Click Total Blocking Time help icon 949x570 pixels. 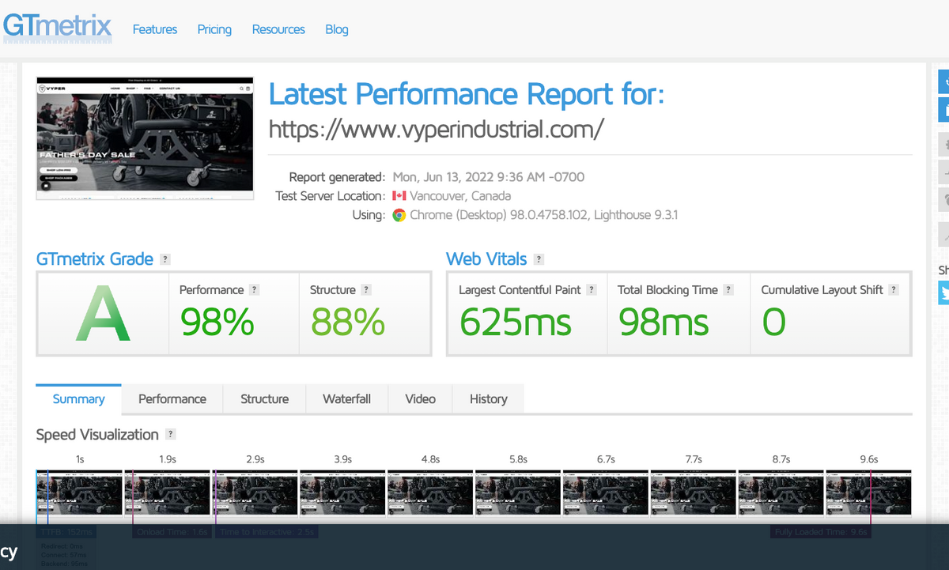(x=728, y=290)
